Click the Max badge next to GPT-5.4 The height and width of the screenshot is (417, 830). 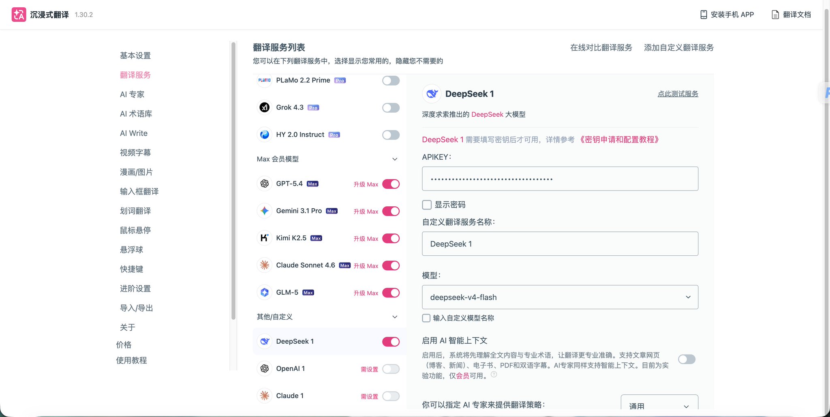(x=312, y=184)
